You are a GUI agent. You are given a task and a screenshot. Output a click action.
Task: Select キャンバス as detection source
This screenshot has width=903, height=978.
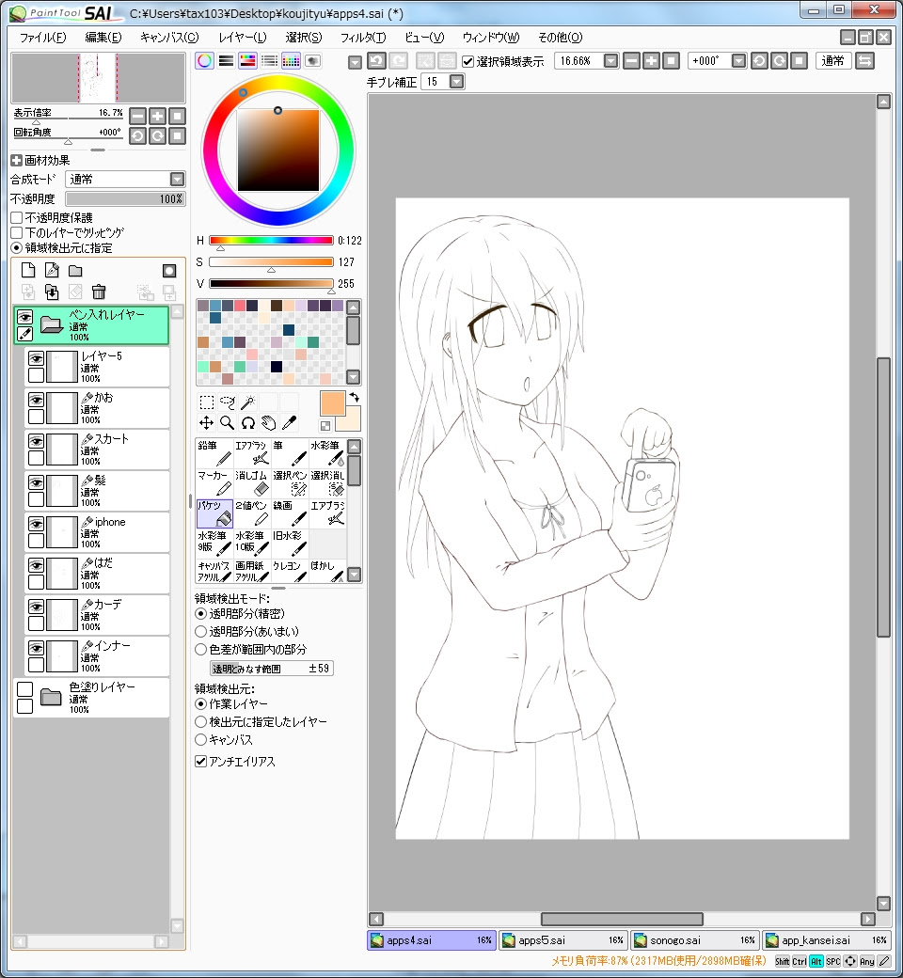point(201,740)
